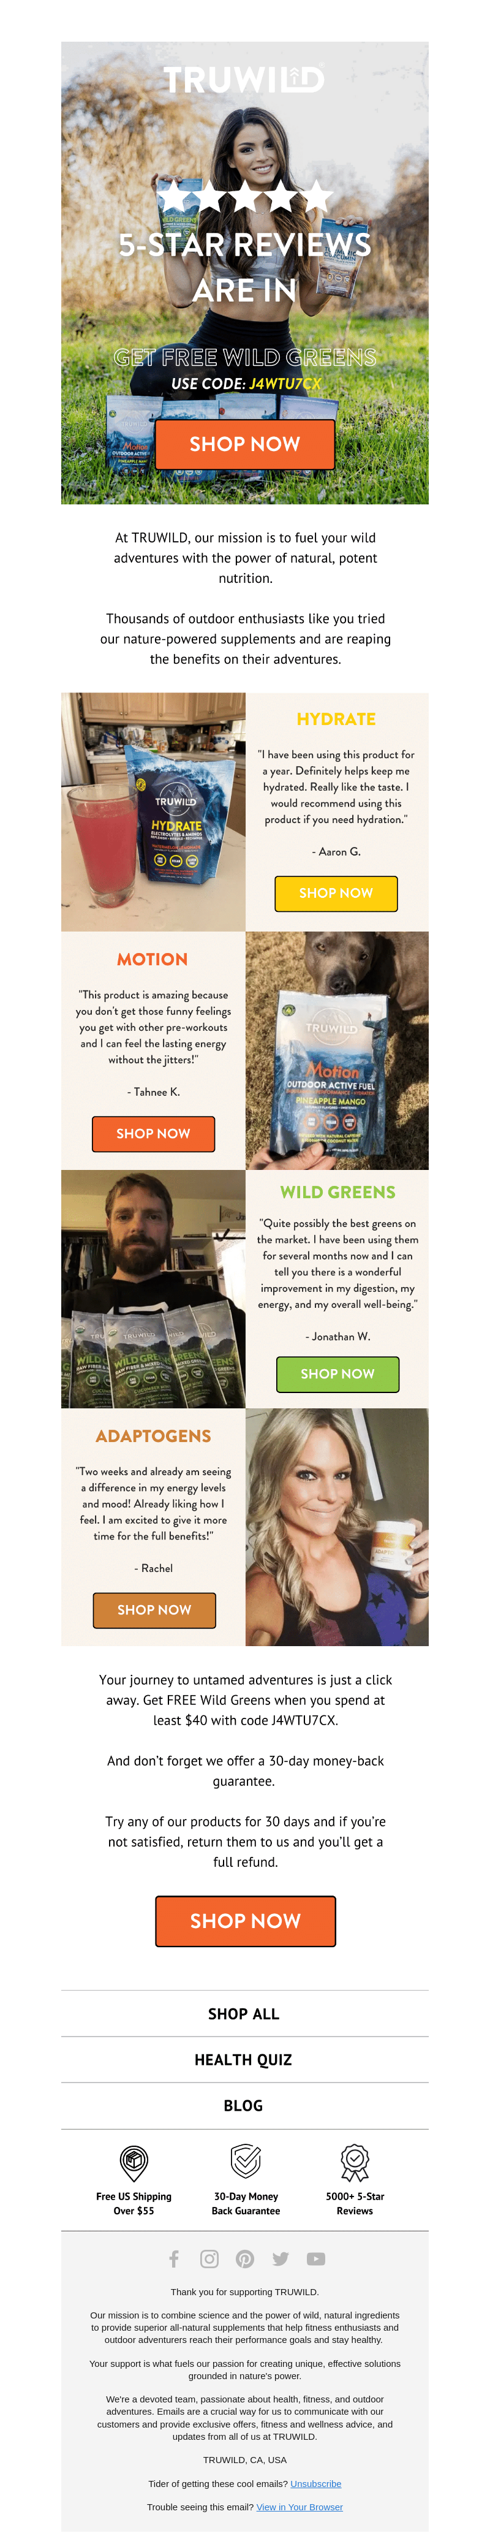Click the 5000+ 5-Star Reviews badge icon
490x2544 pixels.
tap(355, 2162)
